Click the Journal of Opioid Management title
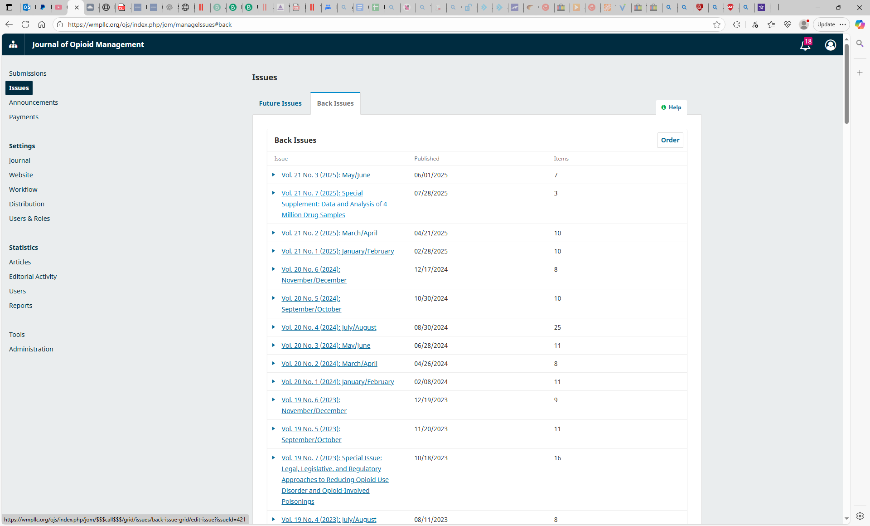This screenshot has width=870, height=526. click(x=88, y=44)
